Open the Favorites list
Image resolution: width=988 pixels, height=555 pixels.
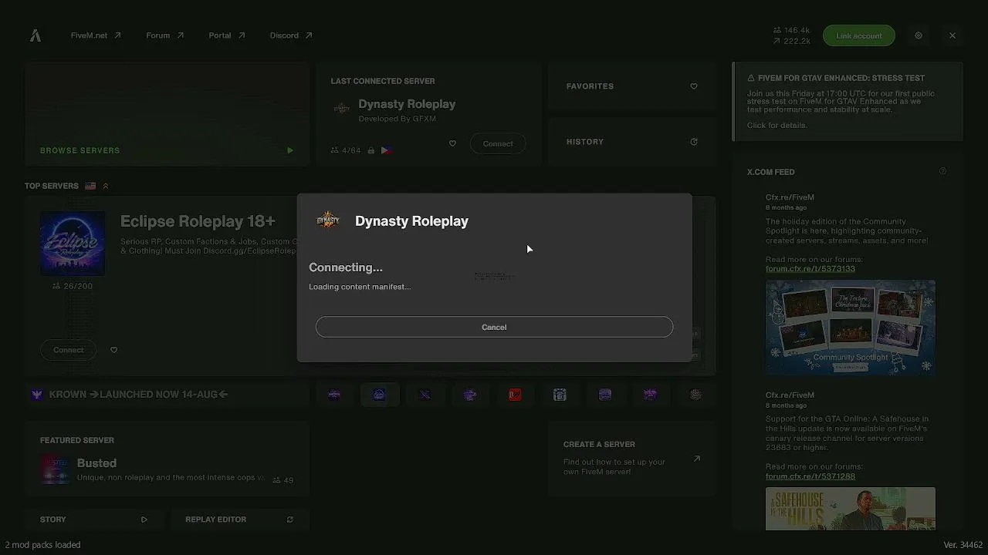tap(632, 86)
